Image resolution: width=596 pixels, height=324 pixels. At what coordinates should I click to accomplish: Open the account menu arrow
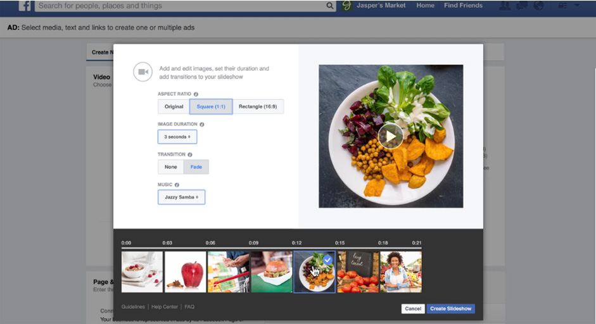tap(577, 5)
